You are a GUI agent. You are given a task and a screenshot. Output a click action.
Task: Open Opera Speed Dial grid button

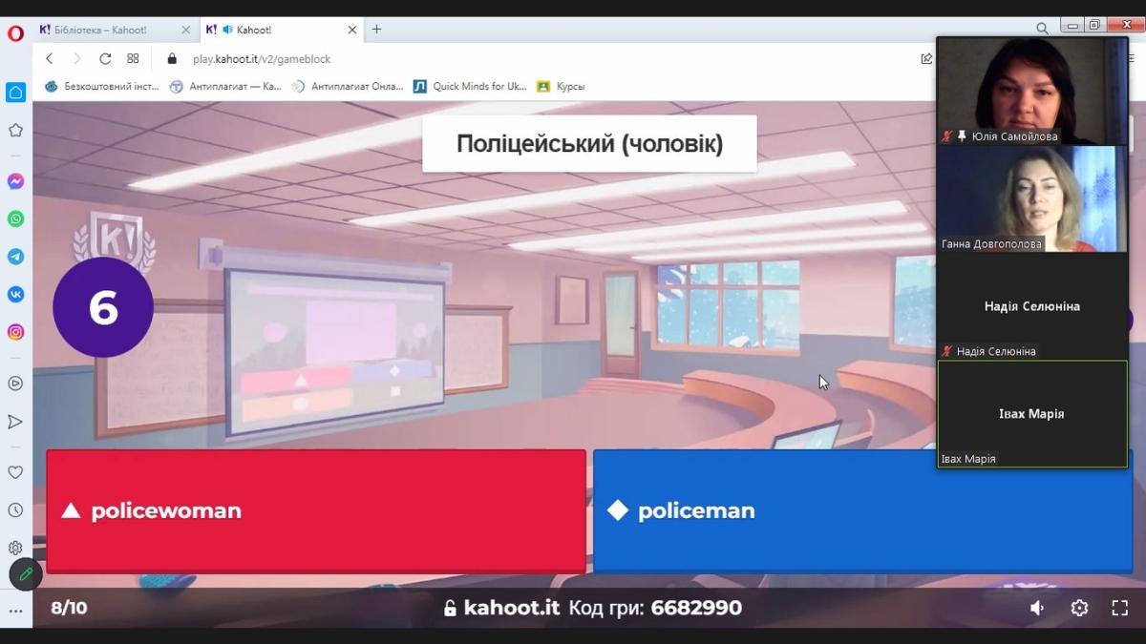point(133,59)
